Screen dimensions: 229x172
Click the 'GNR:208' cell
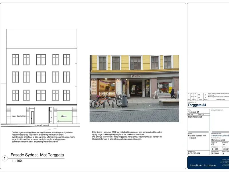pos(193,114)
